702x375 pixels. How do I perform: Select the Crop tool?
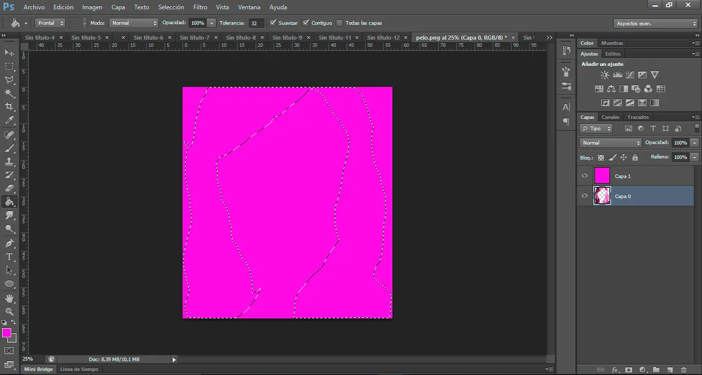9,106
